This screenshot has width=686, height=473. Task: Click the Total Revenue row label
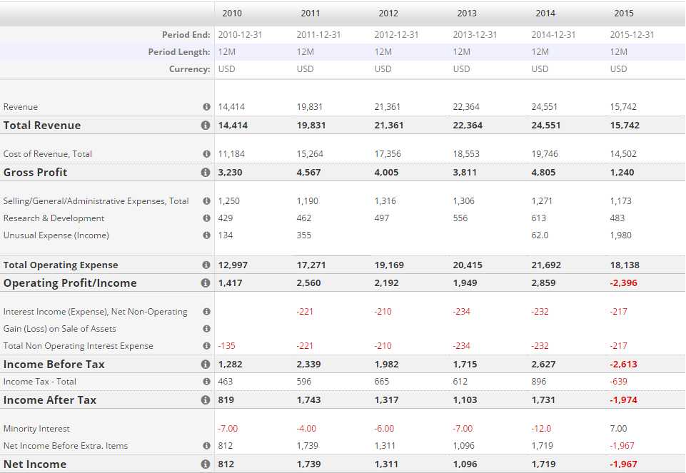[42, 126]
